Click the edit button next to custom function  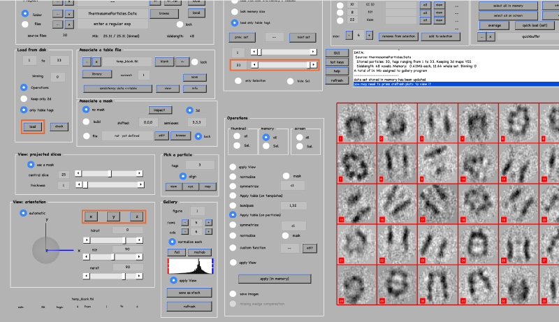(x=308, y=247)
